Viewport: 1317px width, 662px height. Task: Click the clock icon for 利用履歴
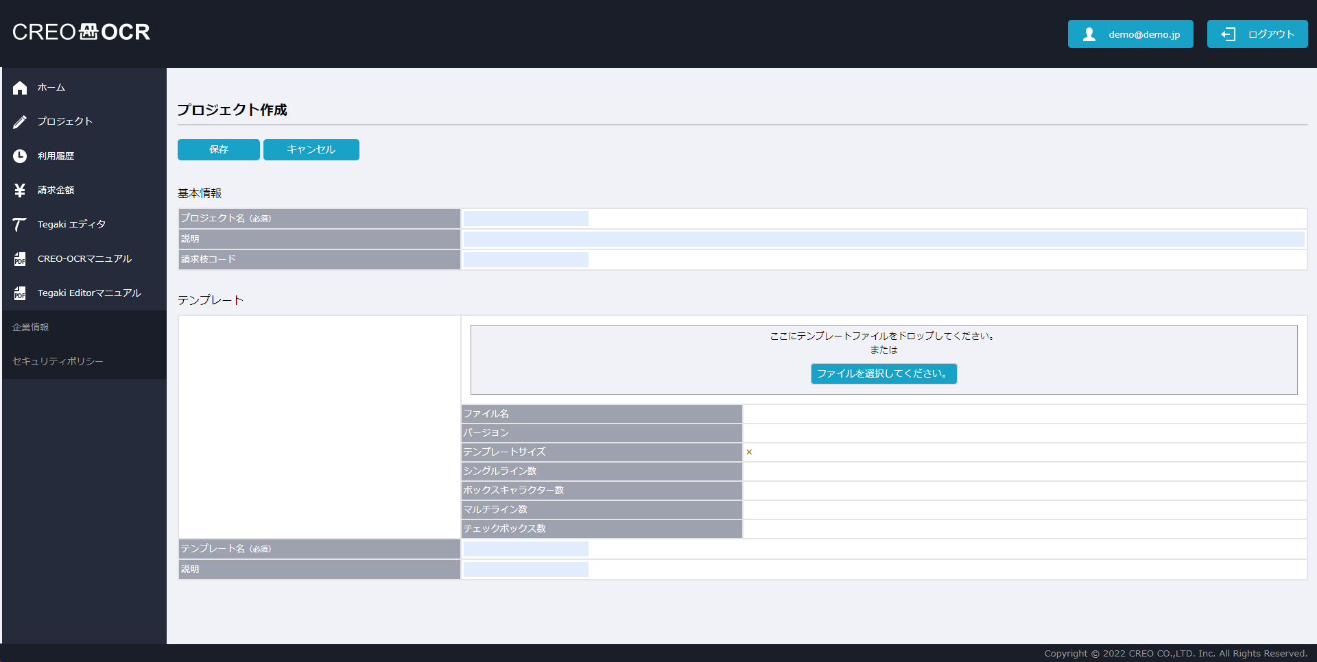(x=20, y=156)
